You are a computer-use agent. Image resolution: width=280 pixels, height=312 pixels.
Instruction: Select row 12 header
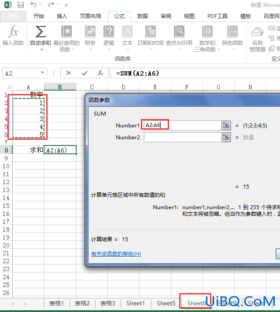coord(6,181)
